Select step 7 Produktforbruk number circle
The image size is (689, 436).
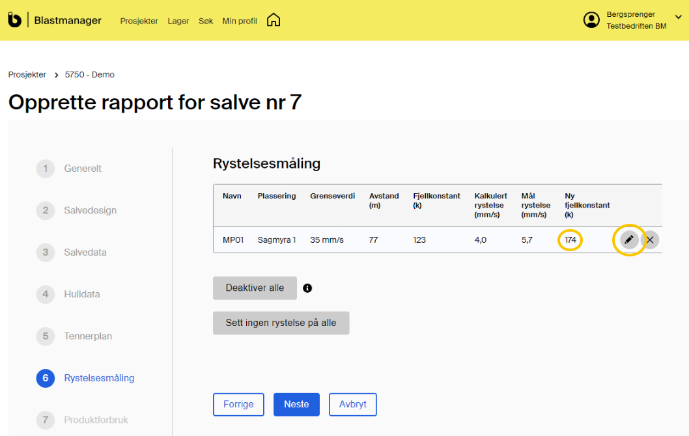[x=46, y=420]
